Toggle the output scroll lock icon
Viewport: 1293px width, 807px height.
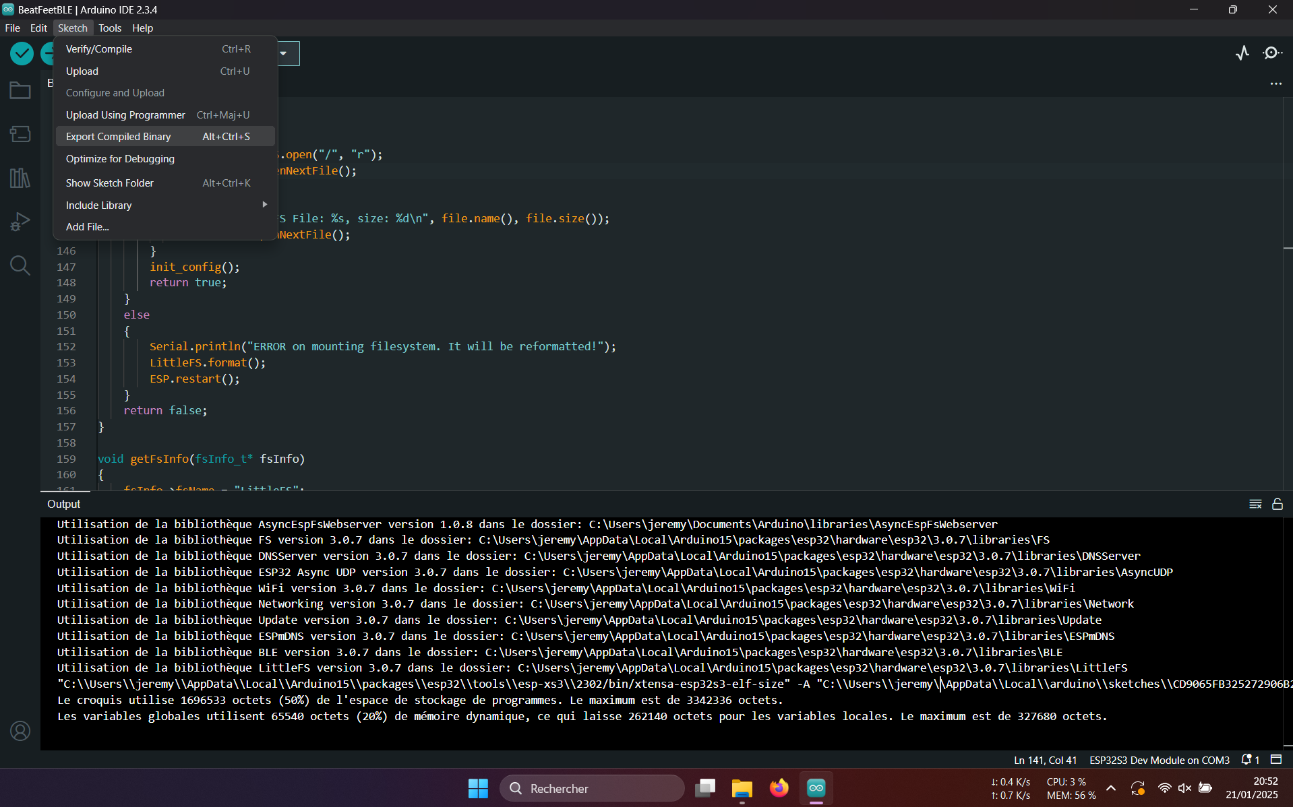1277,504
